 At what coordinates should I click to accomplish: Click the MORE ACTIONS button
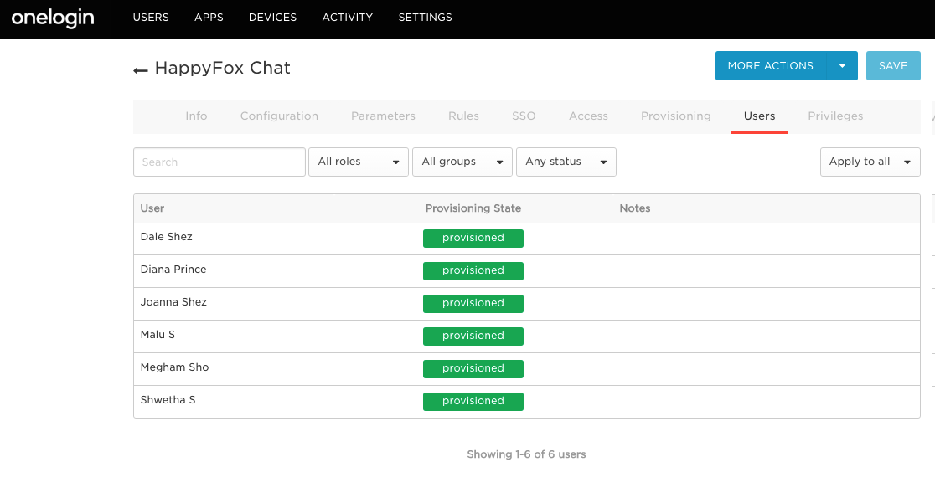(x=771, y=65)
